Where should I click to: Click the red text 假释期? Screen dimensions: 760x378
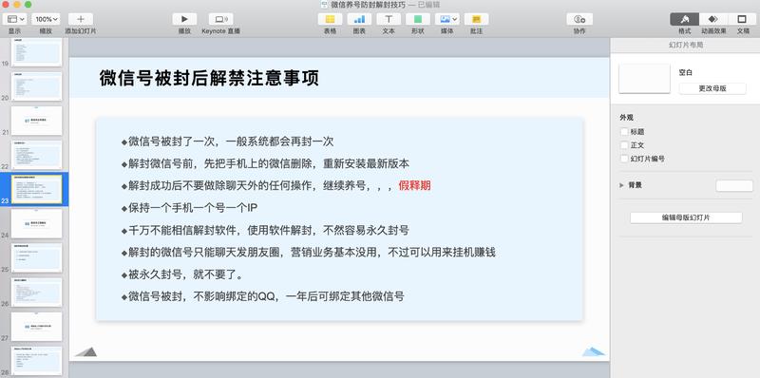coord(415,185)
